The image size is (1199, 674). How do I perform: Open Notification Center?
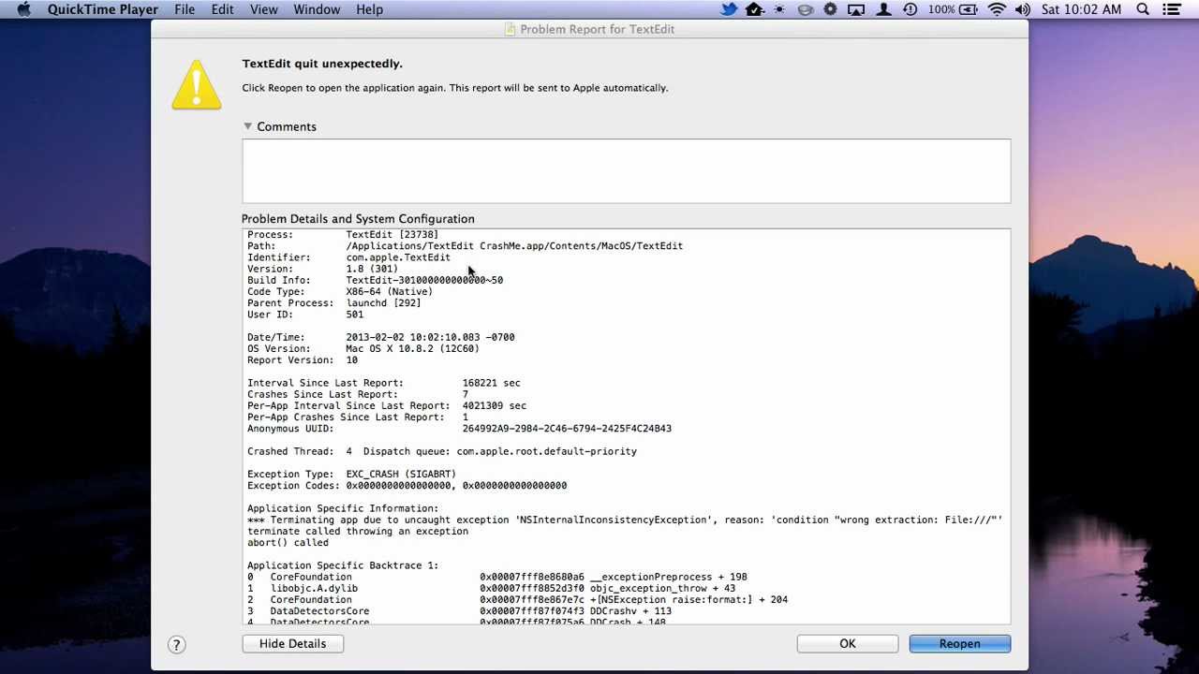(1171, 9)
